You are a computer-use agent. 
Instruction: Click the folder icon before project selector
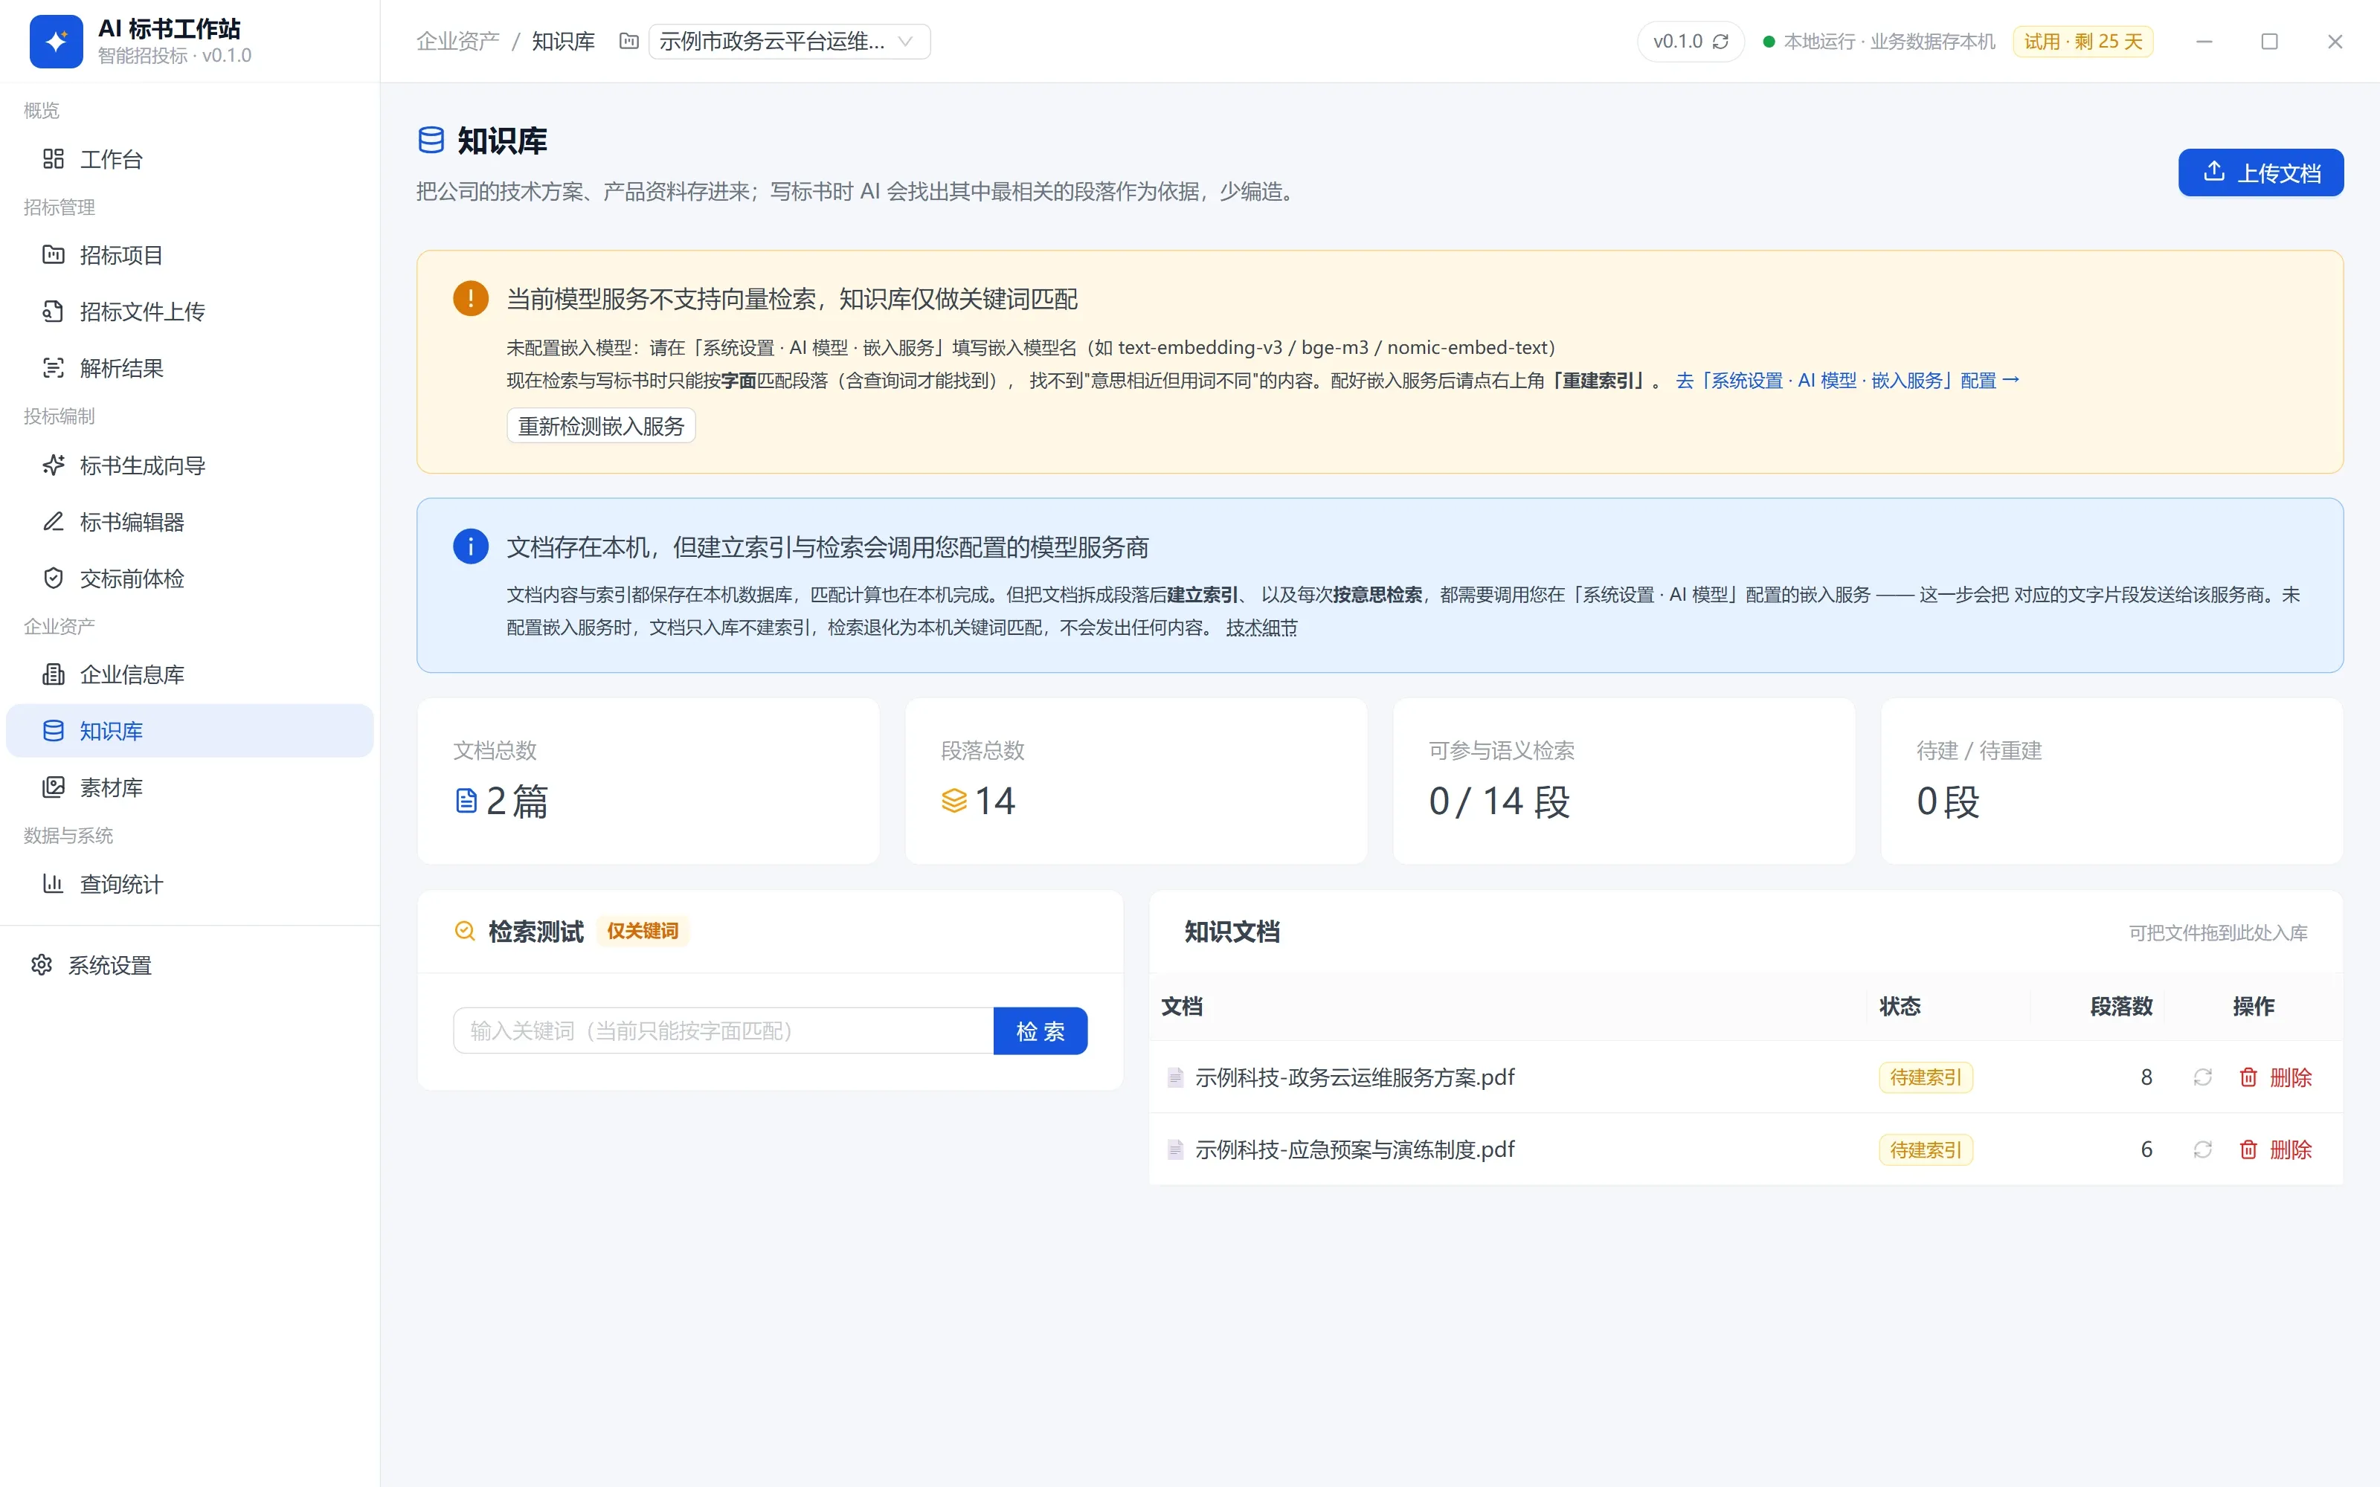pos(628,42)
